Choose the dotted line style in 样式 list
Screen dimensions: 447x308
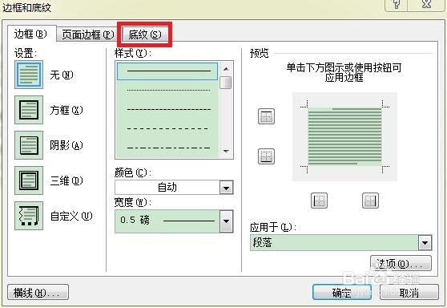pos(167,90)
